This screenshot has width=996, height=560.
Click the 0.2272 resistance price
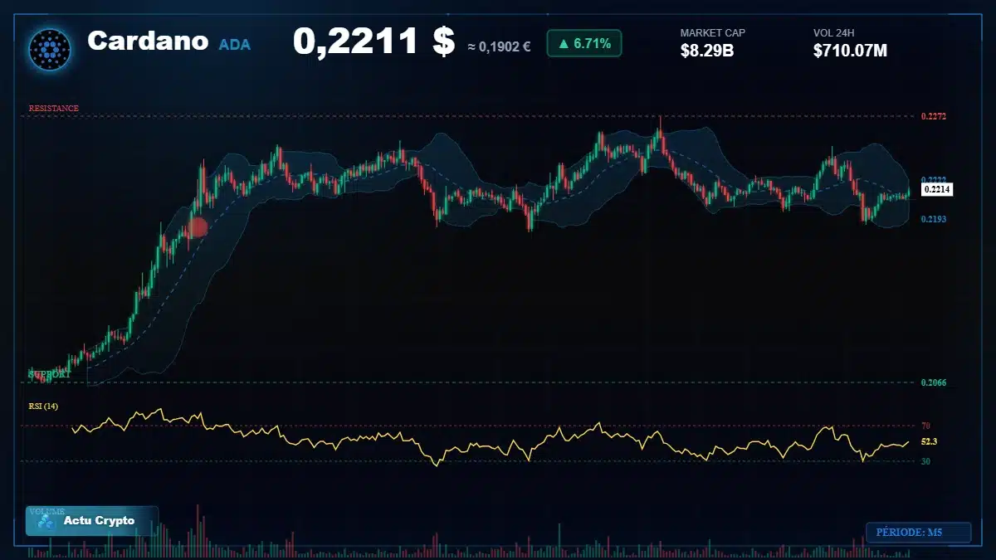click(934, 117)
